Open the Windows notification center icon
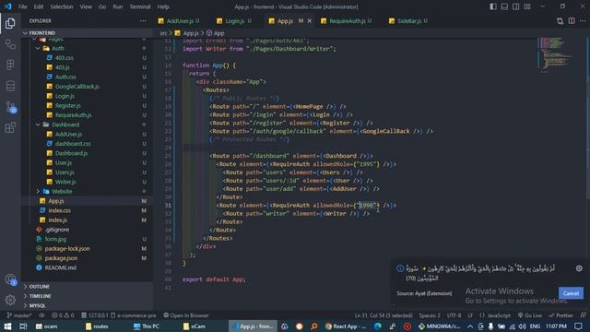This screenshot has height=332, width=590. pyautogui.click(x=579, y=326)
